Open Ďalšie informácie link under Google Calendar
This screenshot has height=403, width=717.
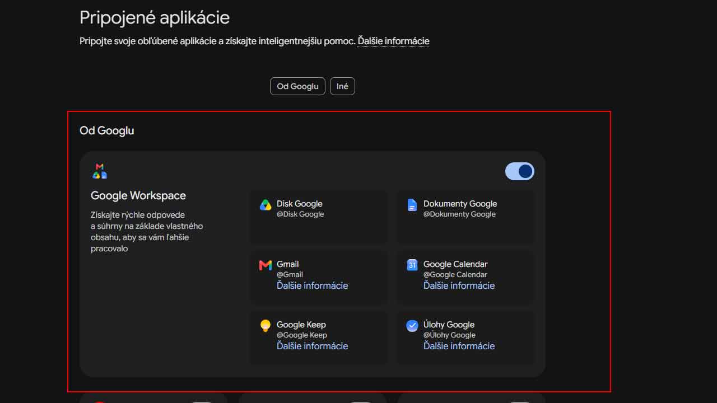[x=459, y=285]
